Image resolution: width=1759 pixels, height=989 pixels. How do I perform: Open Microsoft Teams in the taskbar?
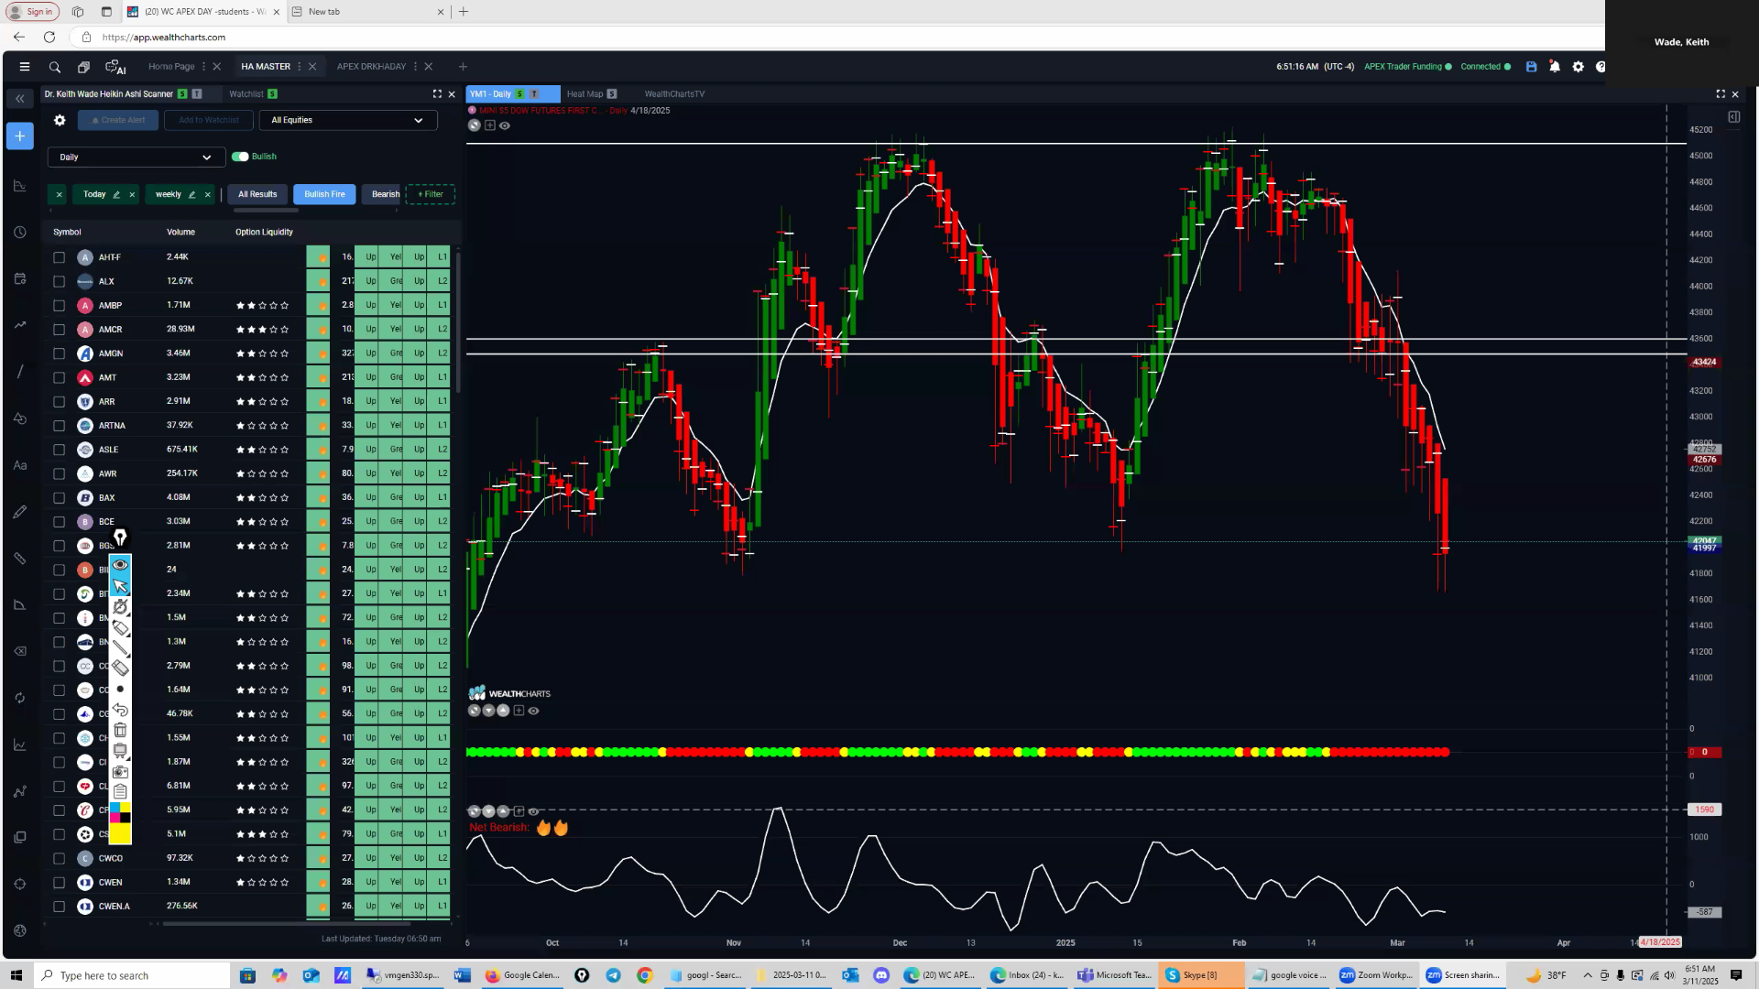click(1114, 975)
